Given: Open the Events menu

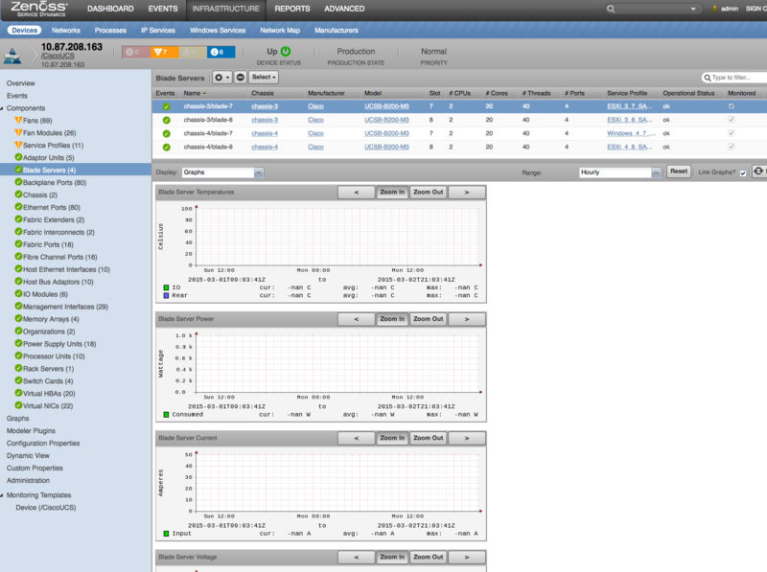Looking at the screenshot, I should (x=163, y=9).
